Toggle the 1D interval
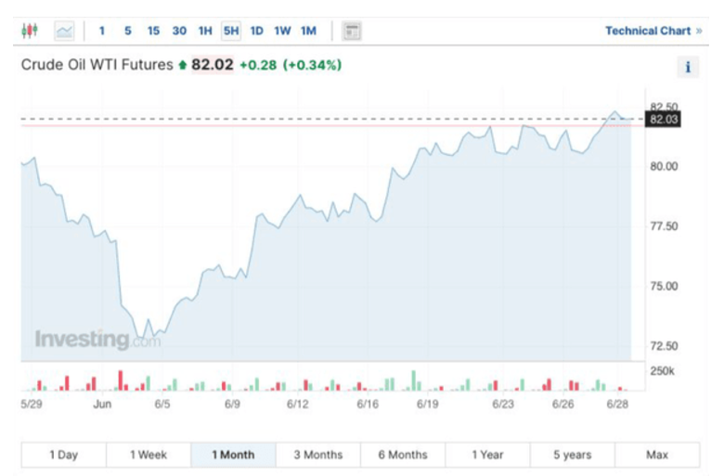Screen dimensions: 711x476 pyautogui.click(x=257, y=31)
